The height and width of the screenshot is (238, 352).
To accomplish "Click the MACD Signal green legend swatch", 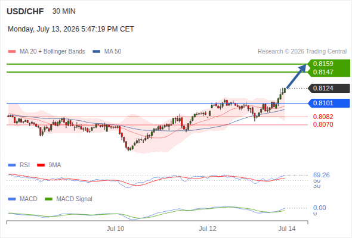I will coord(48,199).
